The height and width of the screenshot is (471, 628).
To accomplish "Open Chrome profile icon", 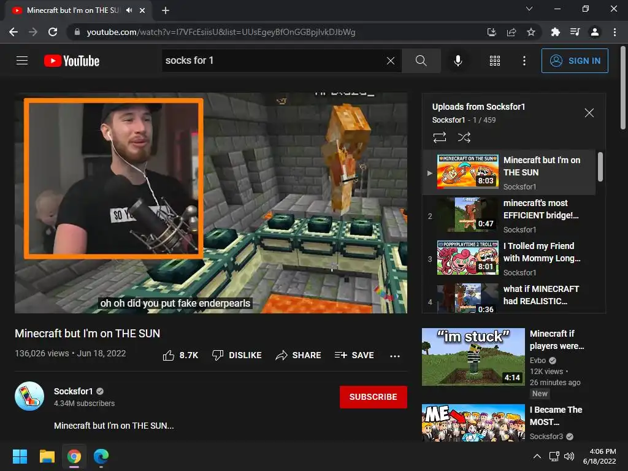I will 595,32.
